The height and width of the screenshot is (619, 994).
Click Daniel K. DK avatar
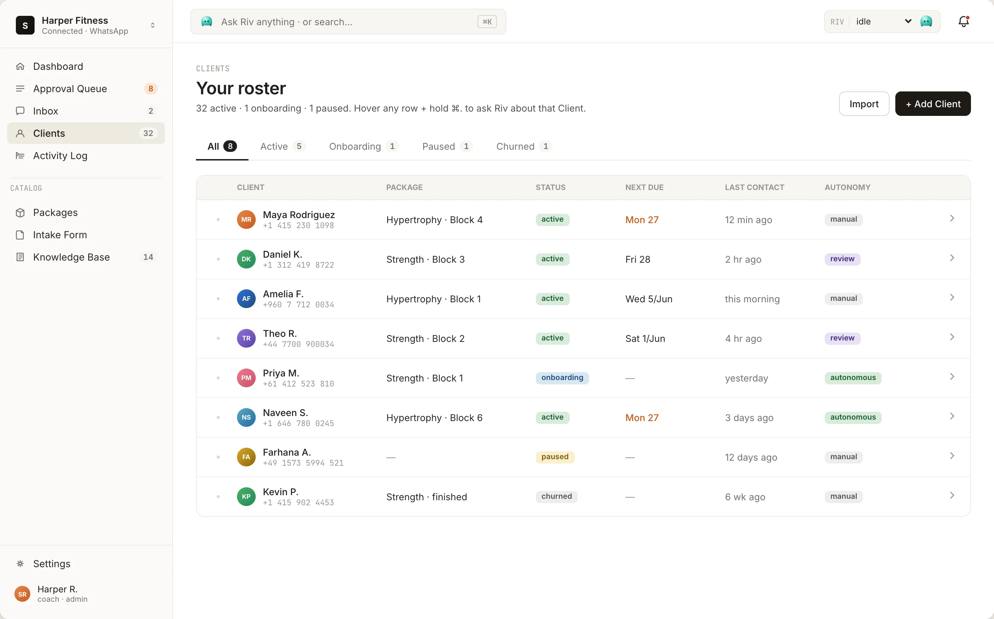[x=246, y=259]
